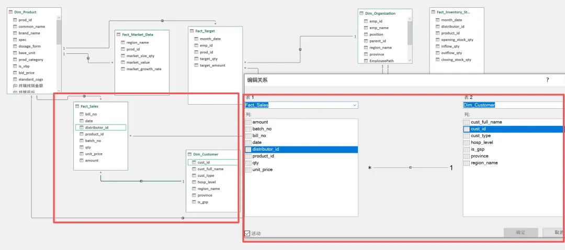
Task: Select market_size_qty field in Fact_Market_Data
Action: point(142,56)
